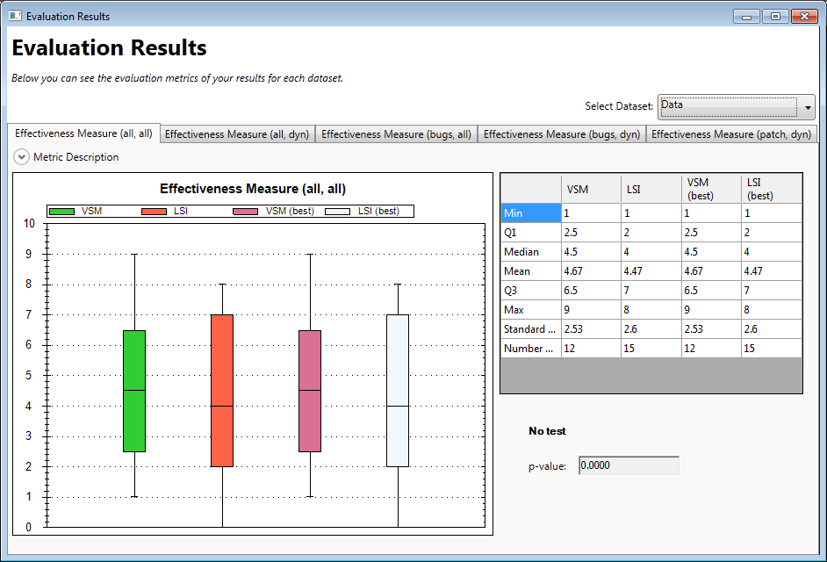
Task: Click the Evaluation Results window title icon
Action: [15, 16]
